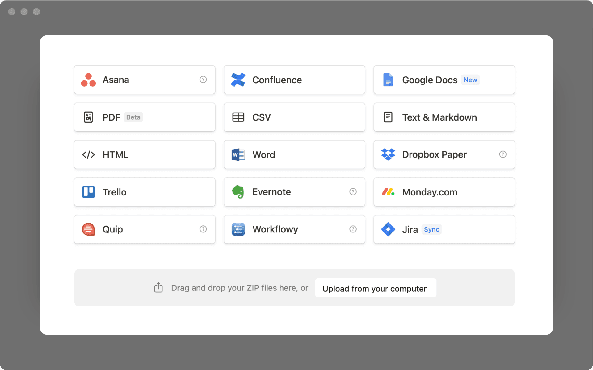
Task: Select the CSV table icon
Action: pos(238,117)
